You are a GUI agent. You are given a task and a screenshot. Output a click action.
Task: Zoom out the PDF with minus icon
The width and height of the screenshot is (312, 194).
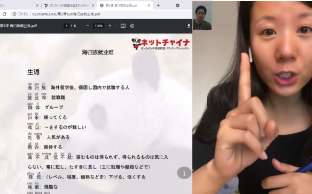(88, 26)
